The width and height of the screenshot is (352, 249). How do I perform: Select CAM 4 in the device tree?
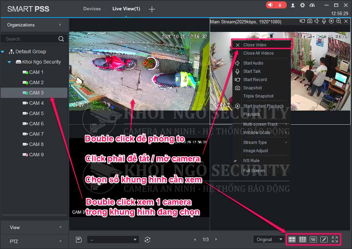coord(34,103)
